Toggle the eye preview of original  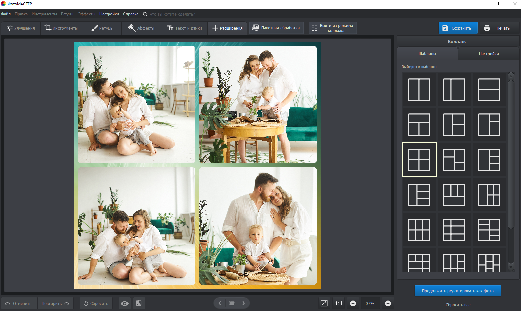(x=125, y=303)
